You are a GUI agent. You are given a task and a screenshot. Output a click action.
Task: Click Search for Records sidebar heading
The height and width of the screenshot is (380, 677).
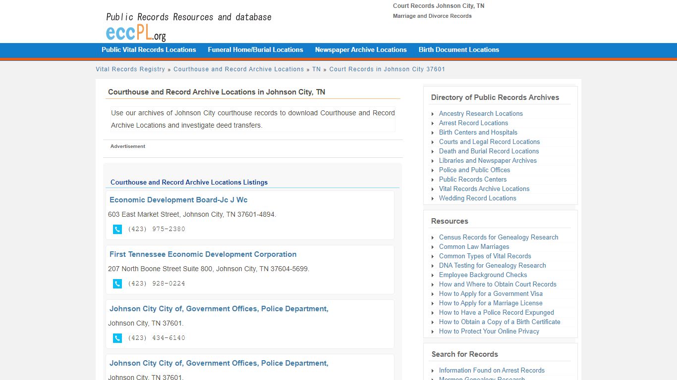click(x=465, y=354)
